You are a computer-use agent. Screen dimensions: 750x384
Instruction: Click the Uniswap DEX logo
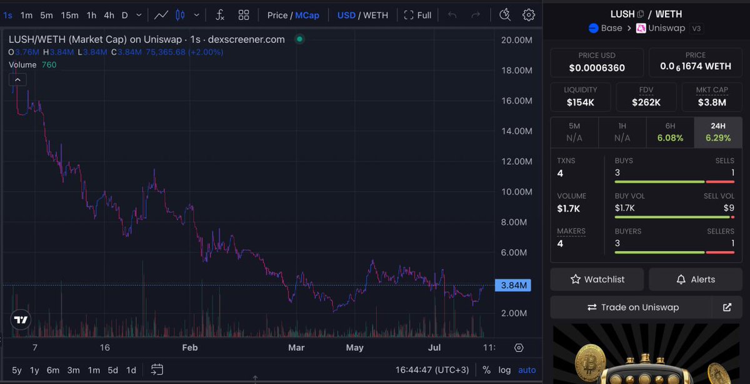[x=641, y=28]
